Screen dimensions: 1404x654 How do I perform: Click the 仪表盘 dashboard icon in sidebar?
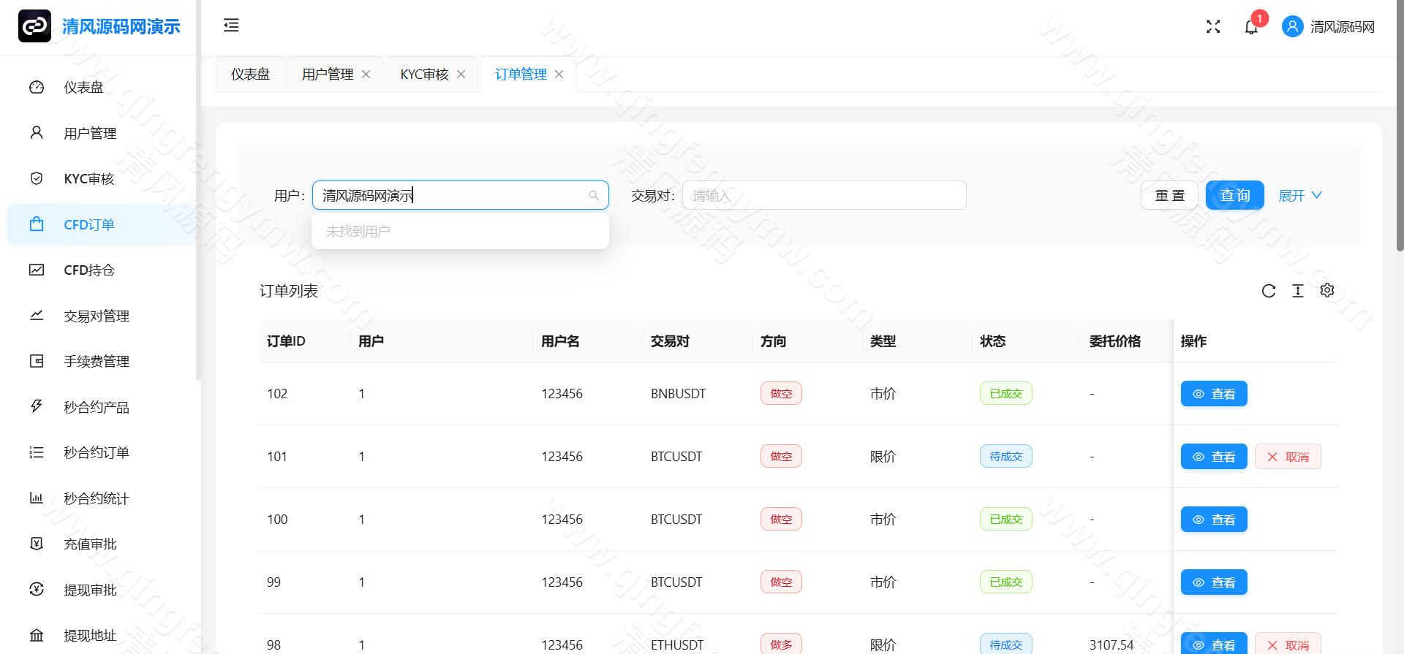(x=37, y=88)
